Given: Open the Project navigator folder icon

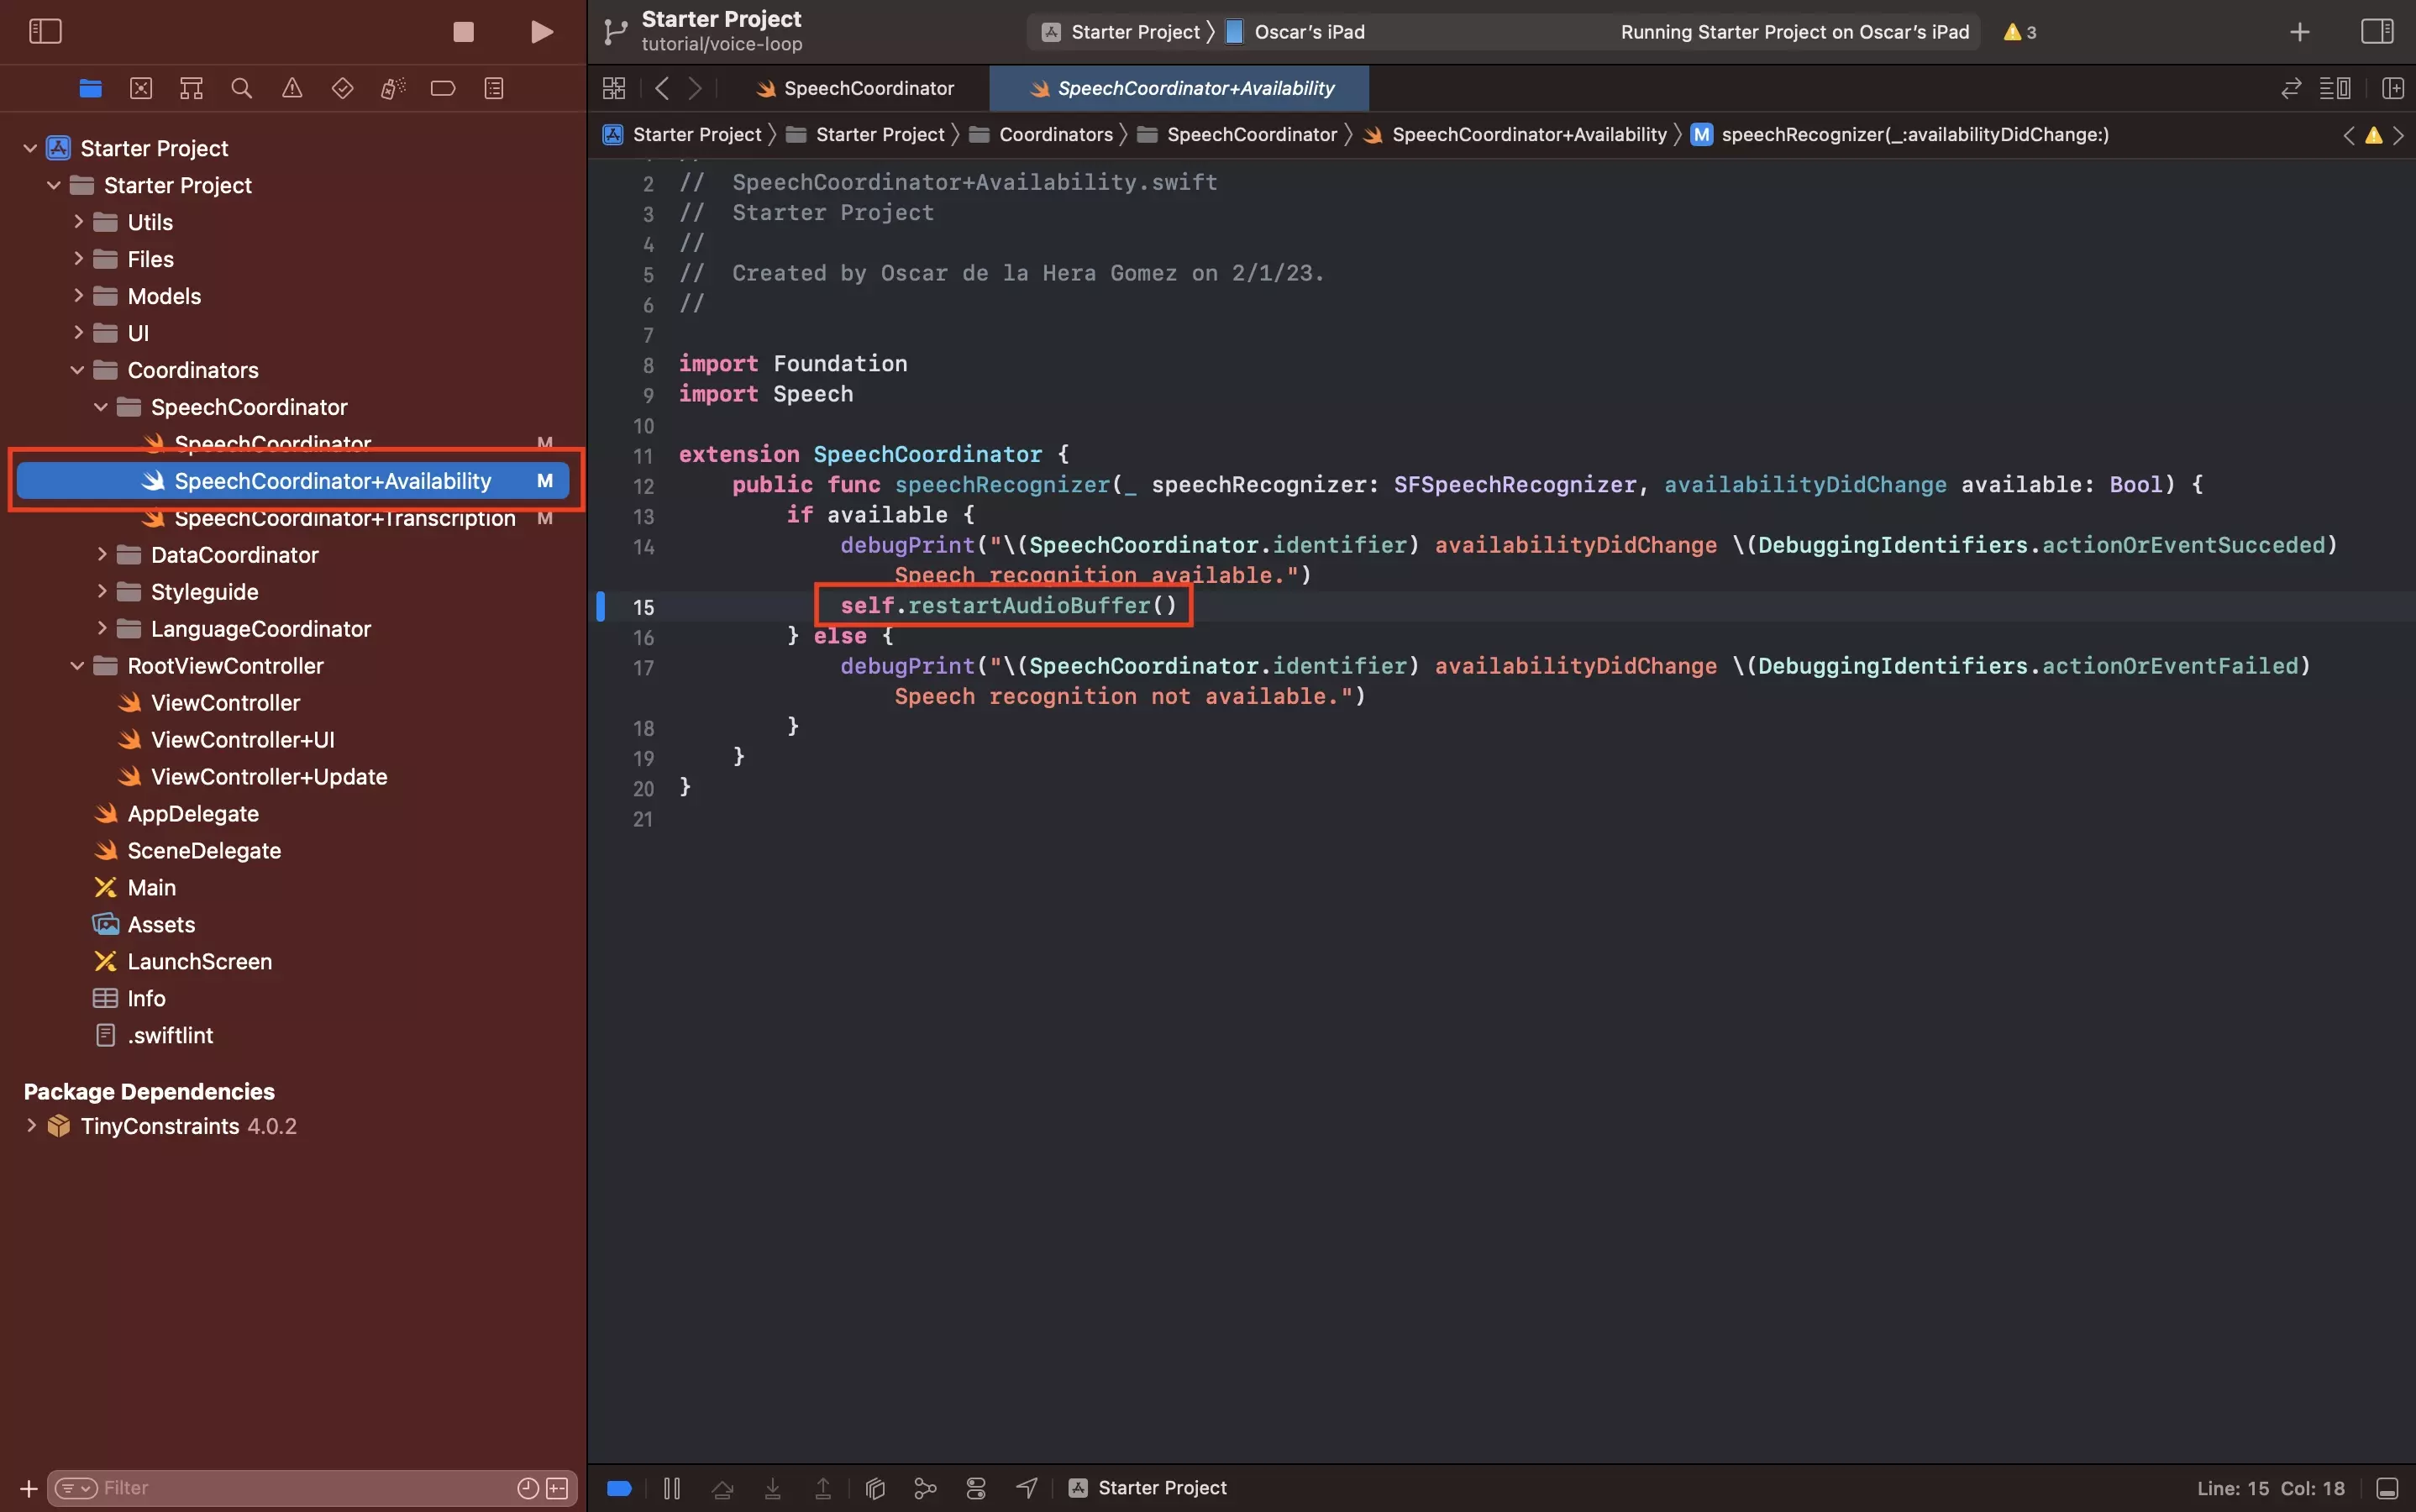Looking at the screenshot, I should (90, 89).
